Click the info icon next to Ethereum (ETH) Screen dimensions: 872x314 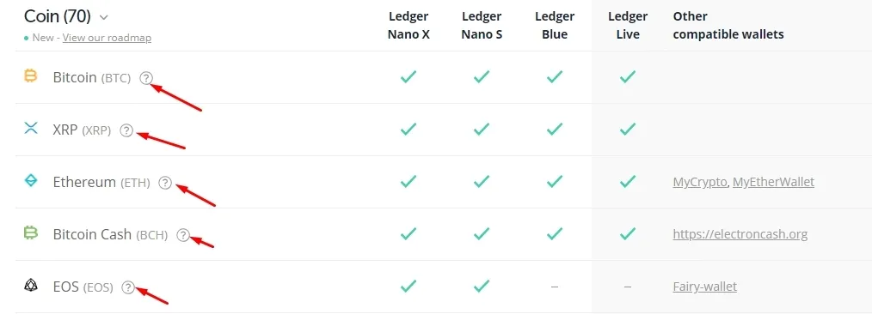[x=165, y=183]
